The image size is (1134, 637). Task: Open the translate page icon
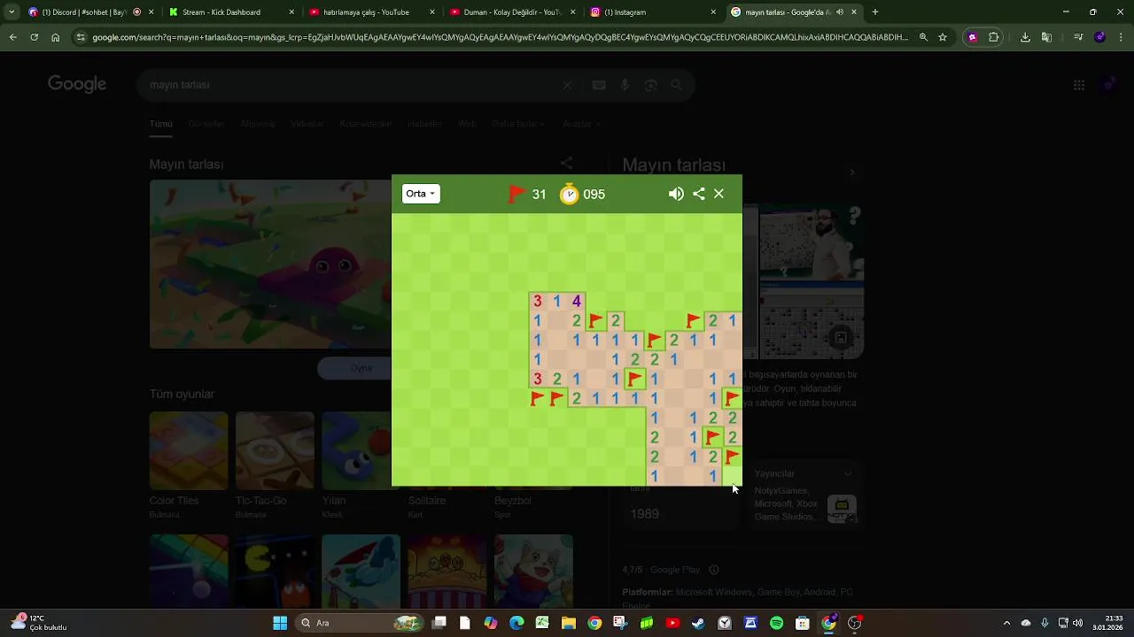coord(1046,37)
